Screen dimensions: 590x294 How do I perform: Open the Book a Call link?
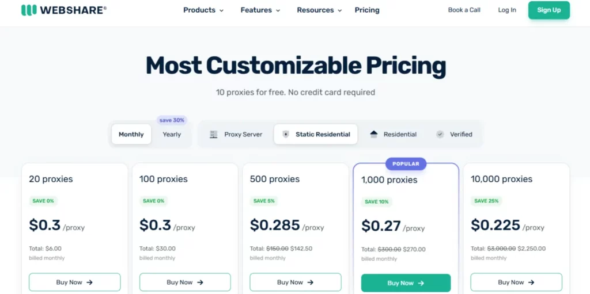(464, 10)
